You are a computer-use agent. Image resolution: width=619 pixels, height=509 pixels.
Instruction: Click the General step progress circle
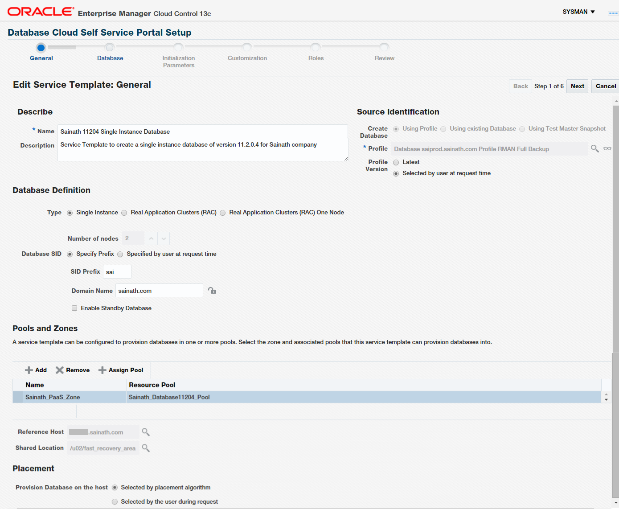tap(41, 47)
